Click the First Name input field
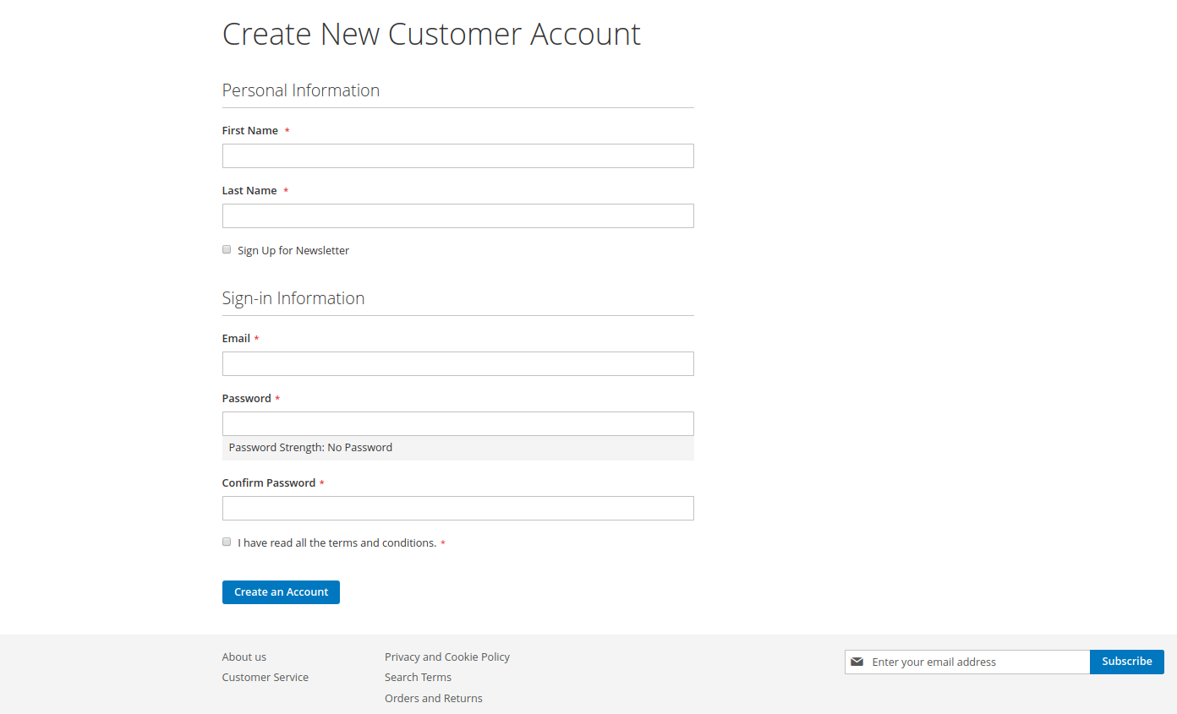Viewport: 1177px width, 714px height. pos(457,156)
